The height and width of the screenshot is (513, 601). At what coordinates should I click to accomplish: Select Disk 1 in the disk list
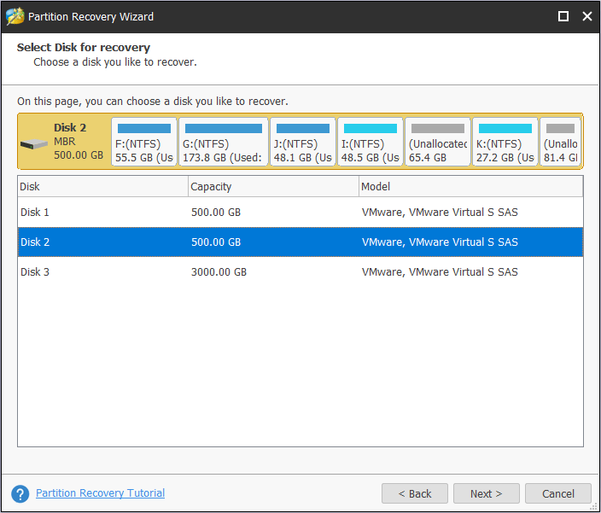click(x=300, y=213)
